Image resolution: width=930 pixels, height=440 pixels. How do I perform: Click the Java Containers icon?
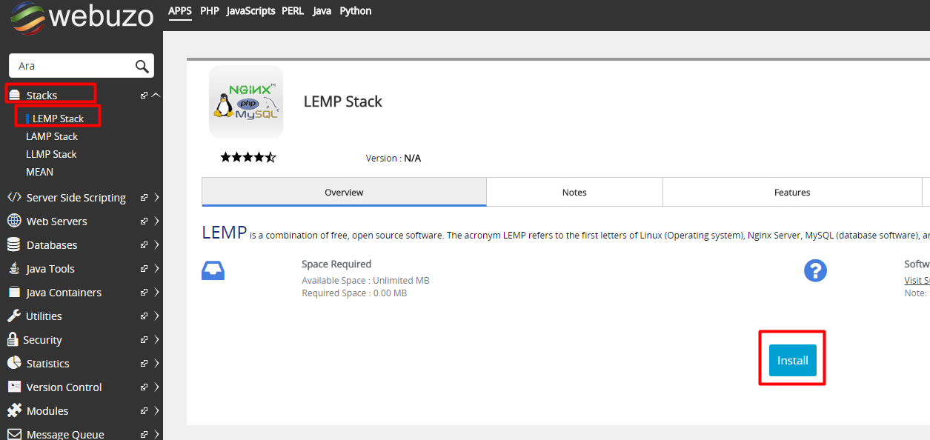[x=14, y=292]
